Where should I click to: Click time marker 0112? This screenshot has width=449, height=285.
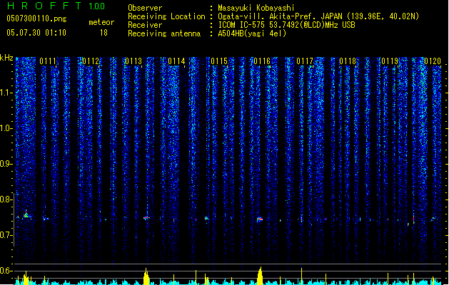(x=91, y=61)
